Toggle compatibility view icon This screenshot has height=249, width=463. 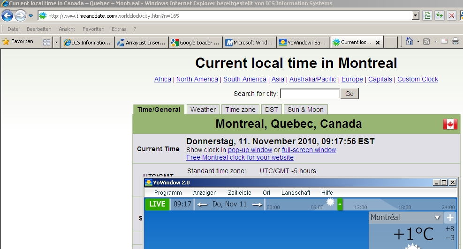click(427, 16)
